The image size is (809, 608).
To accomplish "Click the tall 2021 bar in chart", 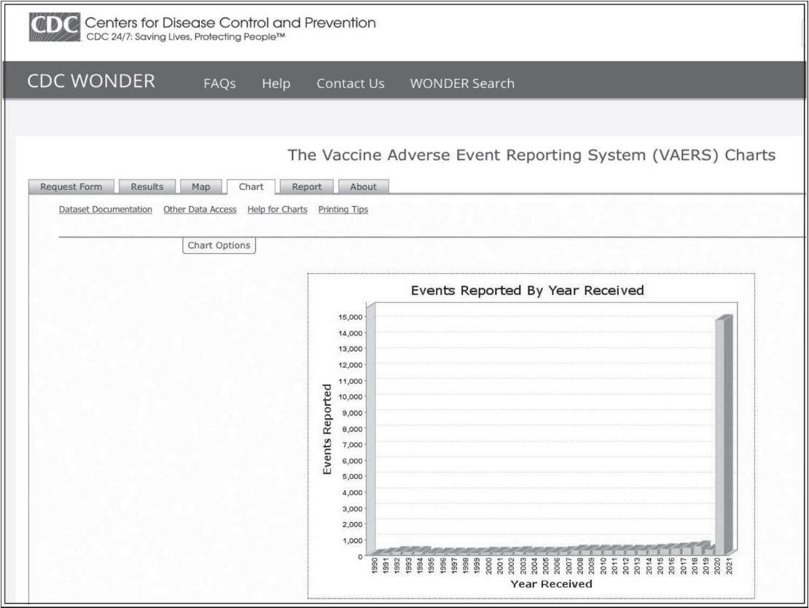I will click(x=722, y=437).
